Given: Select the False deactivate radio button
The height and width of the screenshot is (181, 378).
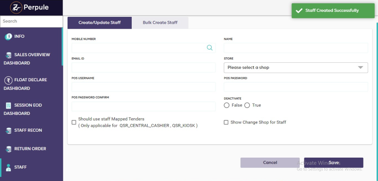Looking at the screenshot, I should pos(226,105).
